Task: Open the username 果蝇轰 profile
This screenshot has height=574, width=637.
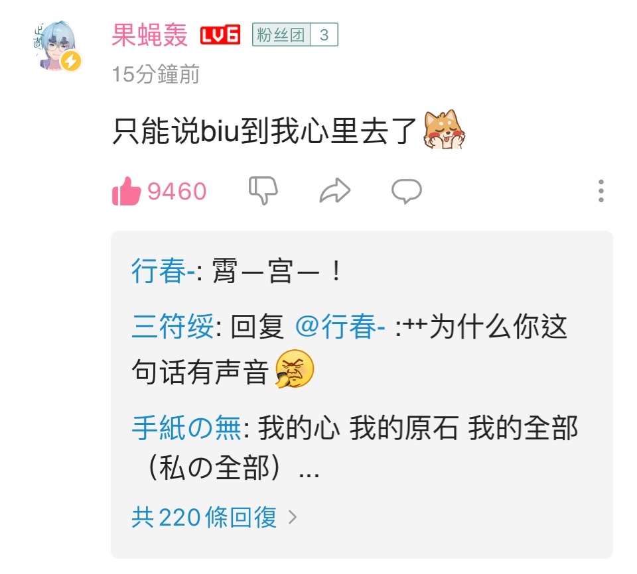Action: coord(149,35)
